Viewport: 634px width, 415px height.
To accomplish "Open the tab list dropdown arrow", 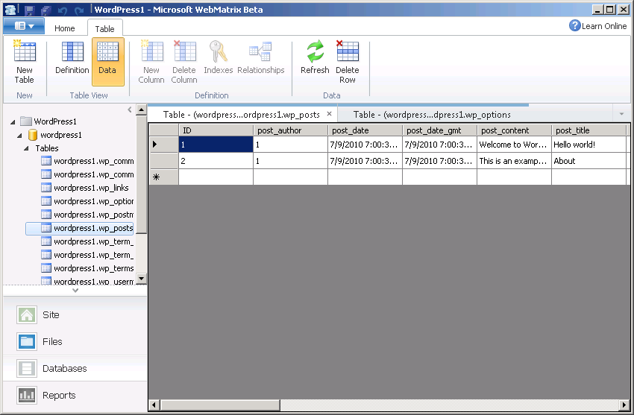I will point(621,114).
